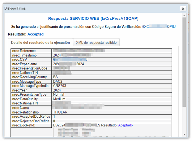192x141 pixels.
Task: Click the Diálogo Firma title bar text
Action: coord(15,8)
